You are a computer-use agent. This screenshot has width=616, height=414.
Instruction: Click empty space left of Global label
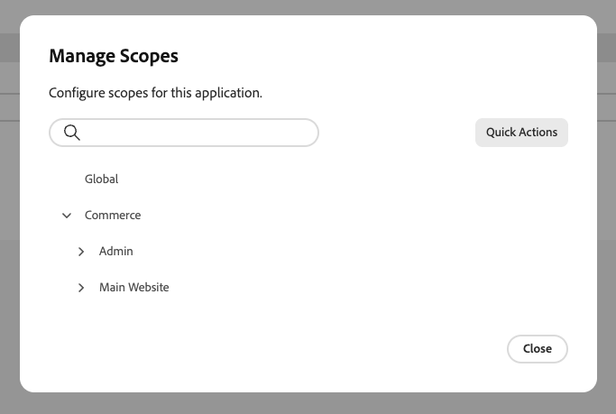(65, 179)
